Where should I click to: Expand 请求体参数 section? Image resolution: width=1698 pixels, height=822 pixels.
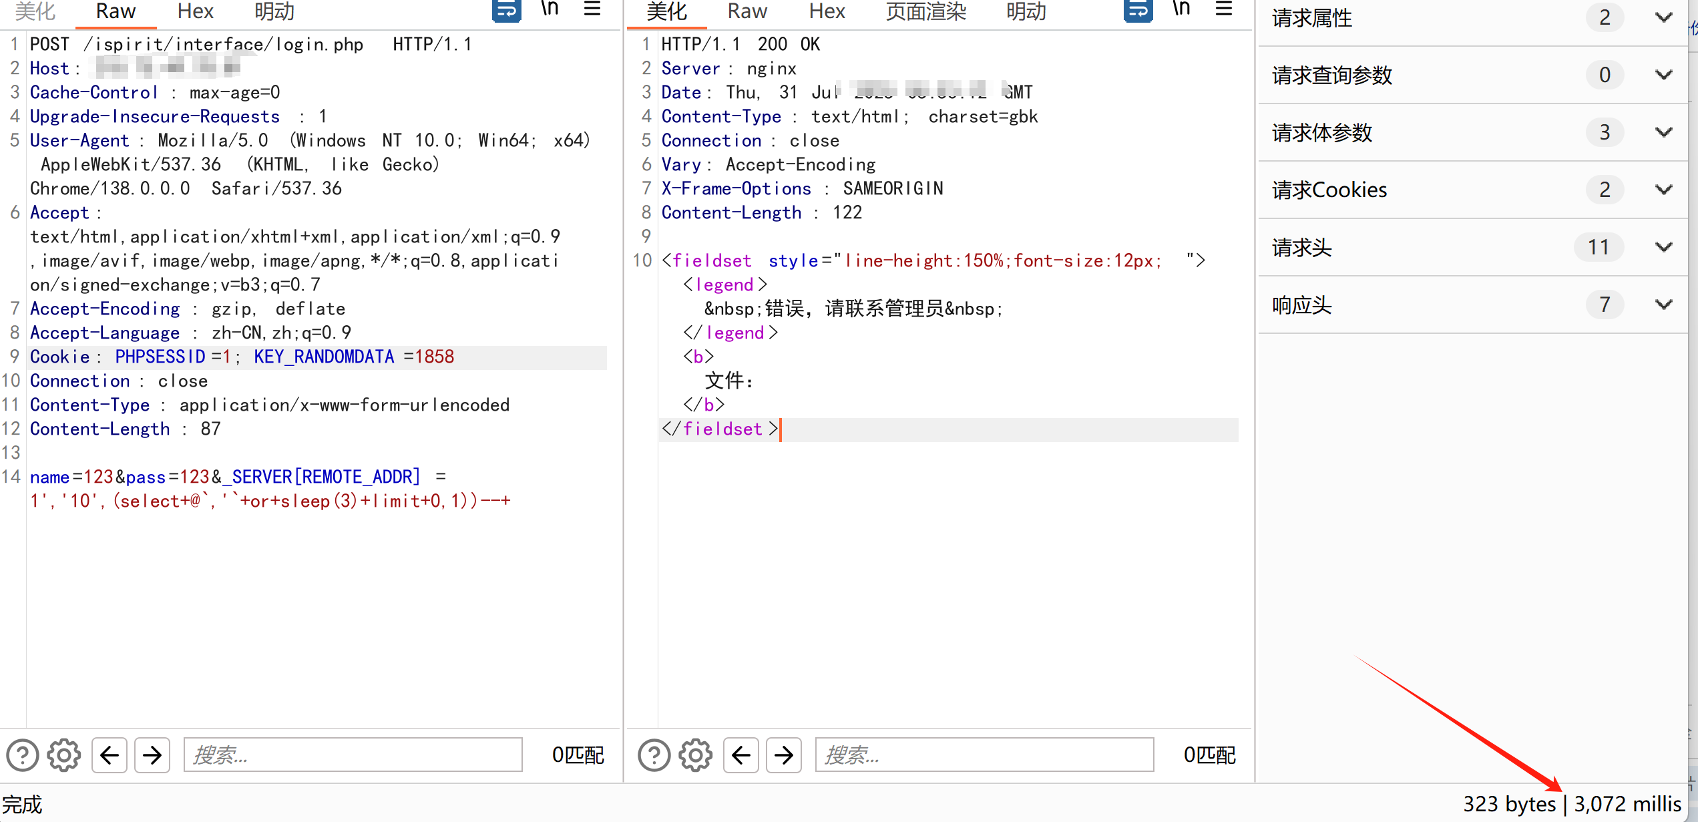1663,132
